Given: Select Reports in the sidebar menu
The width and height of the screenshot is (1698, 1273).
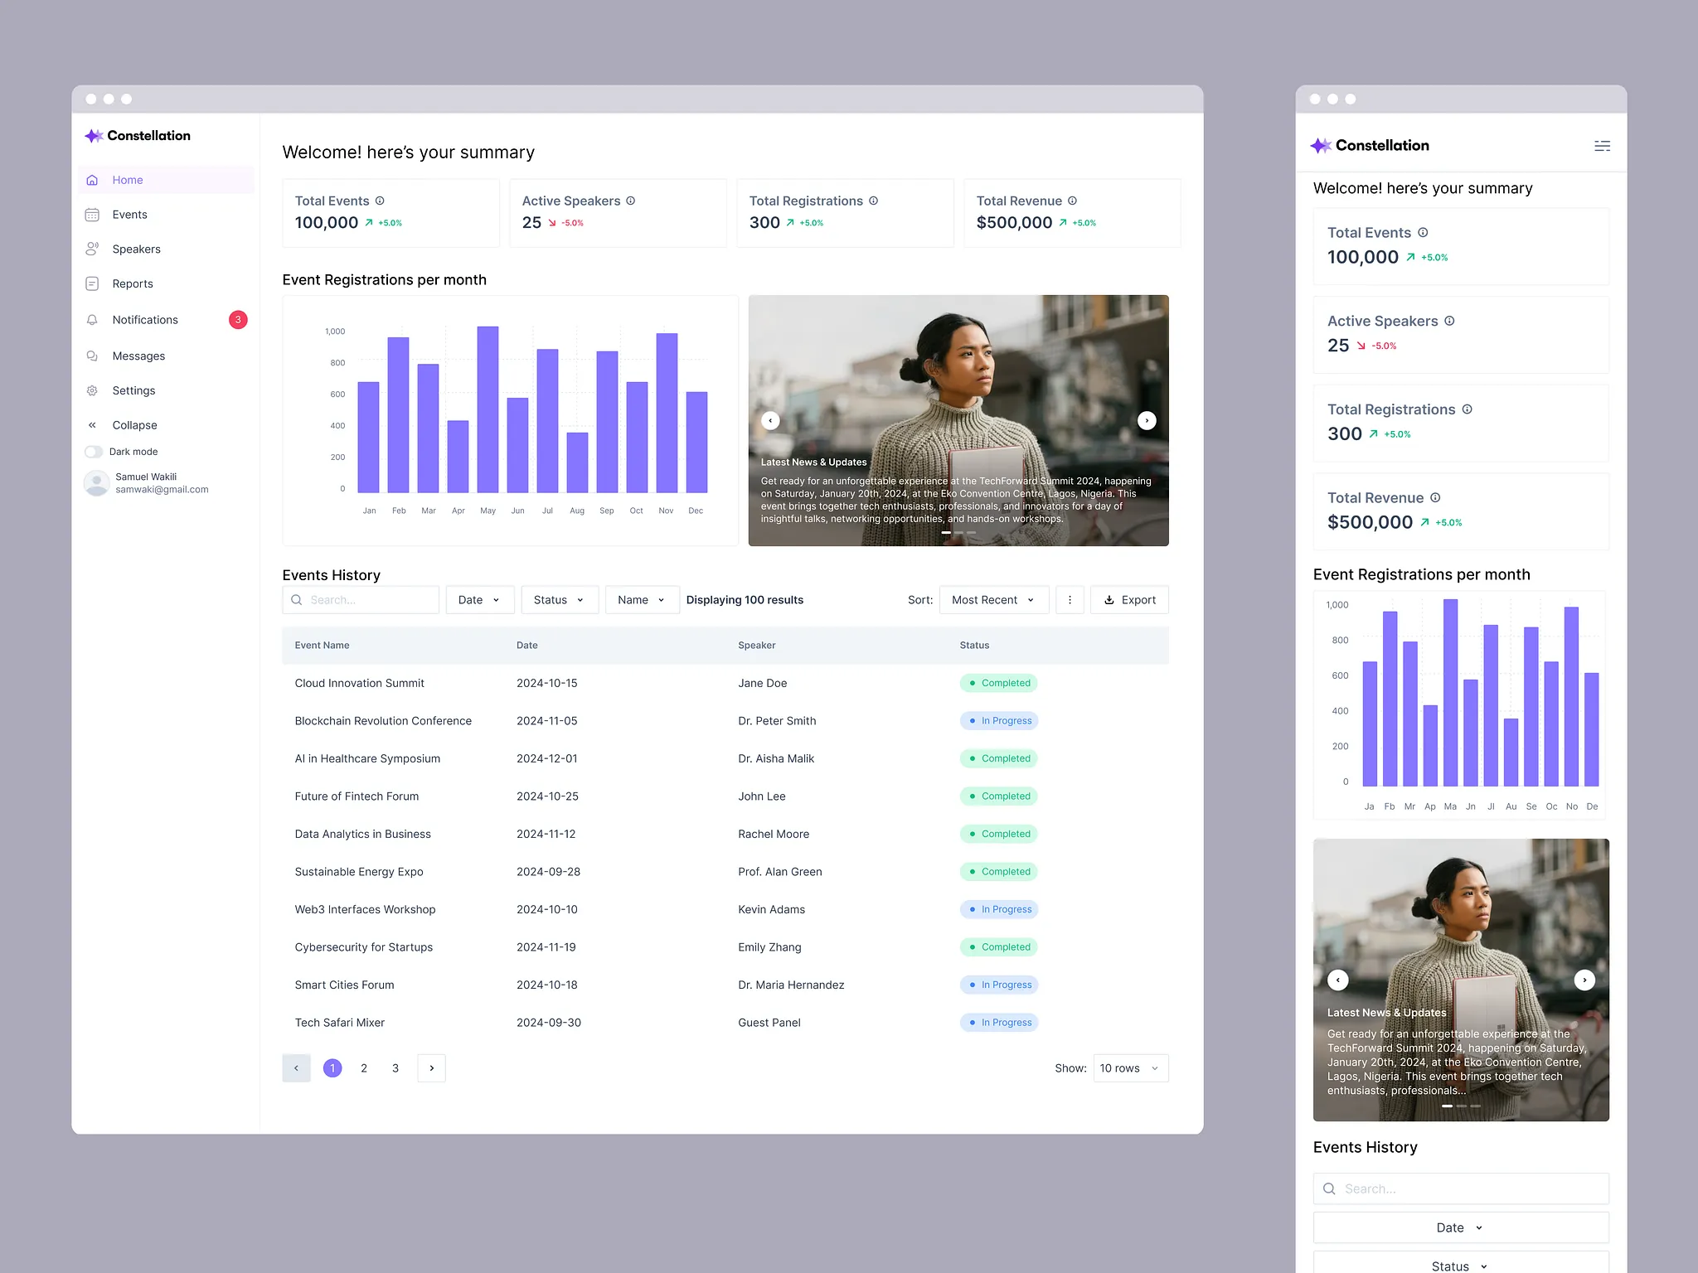Looking at the screenshot, I should [x=133, y=283].
